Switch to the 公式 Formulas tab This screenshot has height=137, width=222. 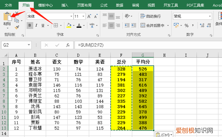[x=104, y=6]
